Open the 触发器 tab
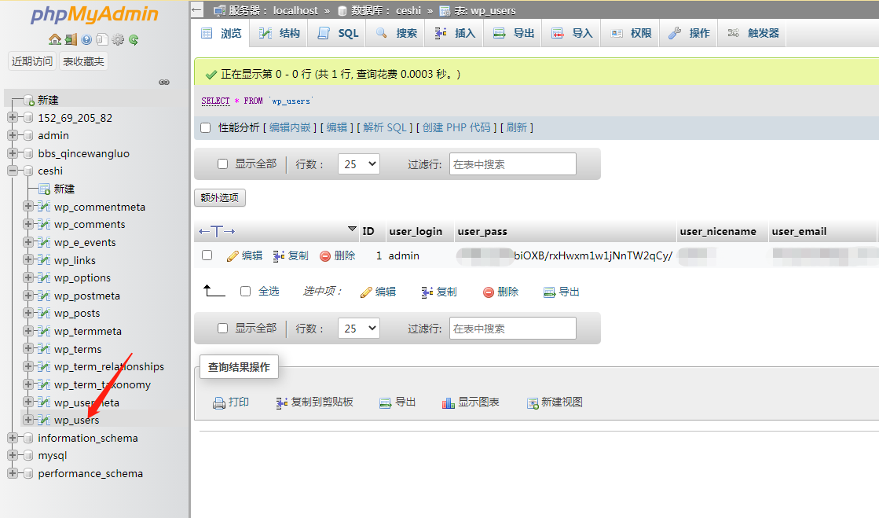 (753, 33)
